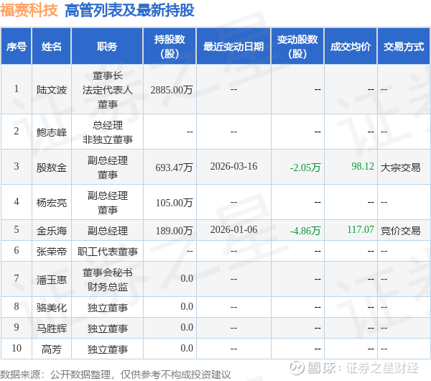Click the 0.0 holding in 高芳's row
Viewport: 431px width, 381px height.
click(187, 348)
